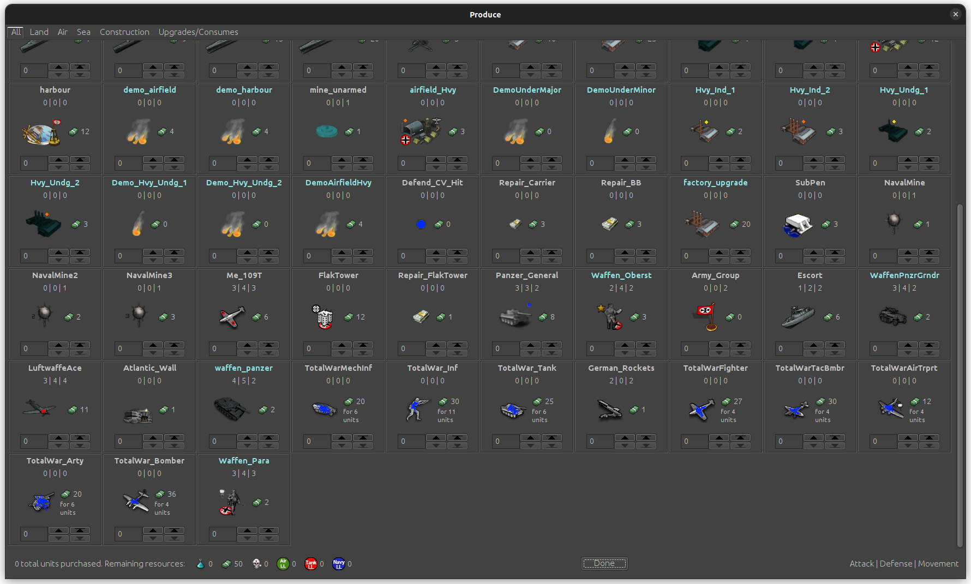Switch to the Construction tab

124,32
